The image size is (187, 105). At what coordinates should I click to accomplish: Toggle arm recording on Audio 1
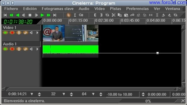(x=12, y=49)
